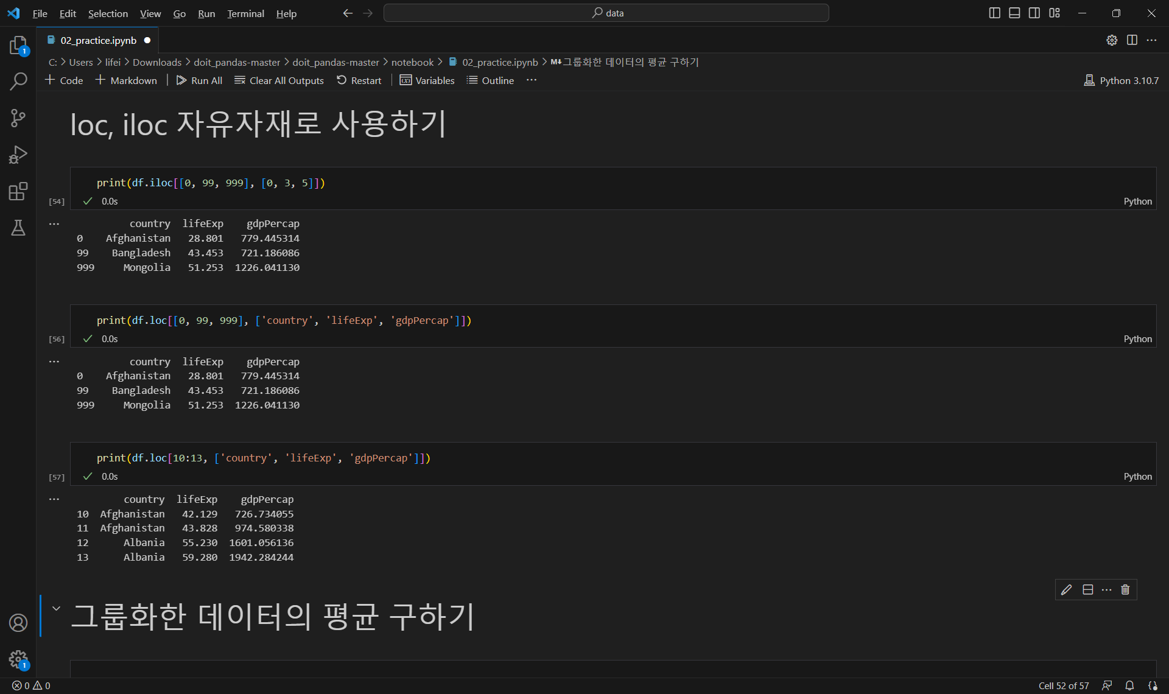Collapse the 그룹화한 데이터의 평균 구하기 section
Screen dimensions: 1169x694
pos(56,608)
